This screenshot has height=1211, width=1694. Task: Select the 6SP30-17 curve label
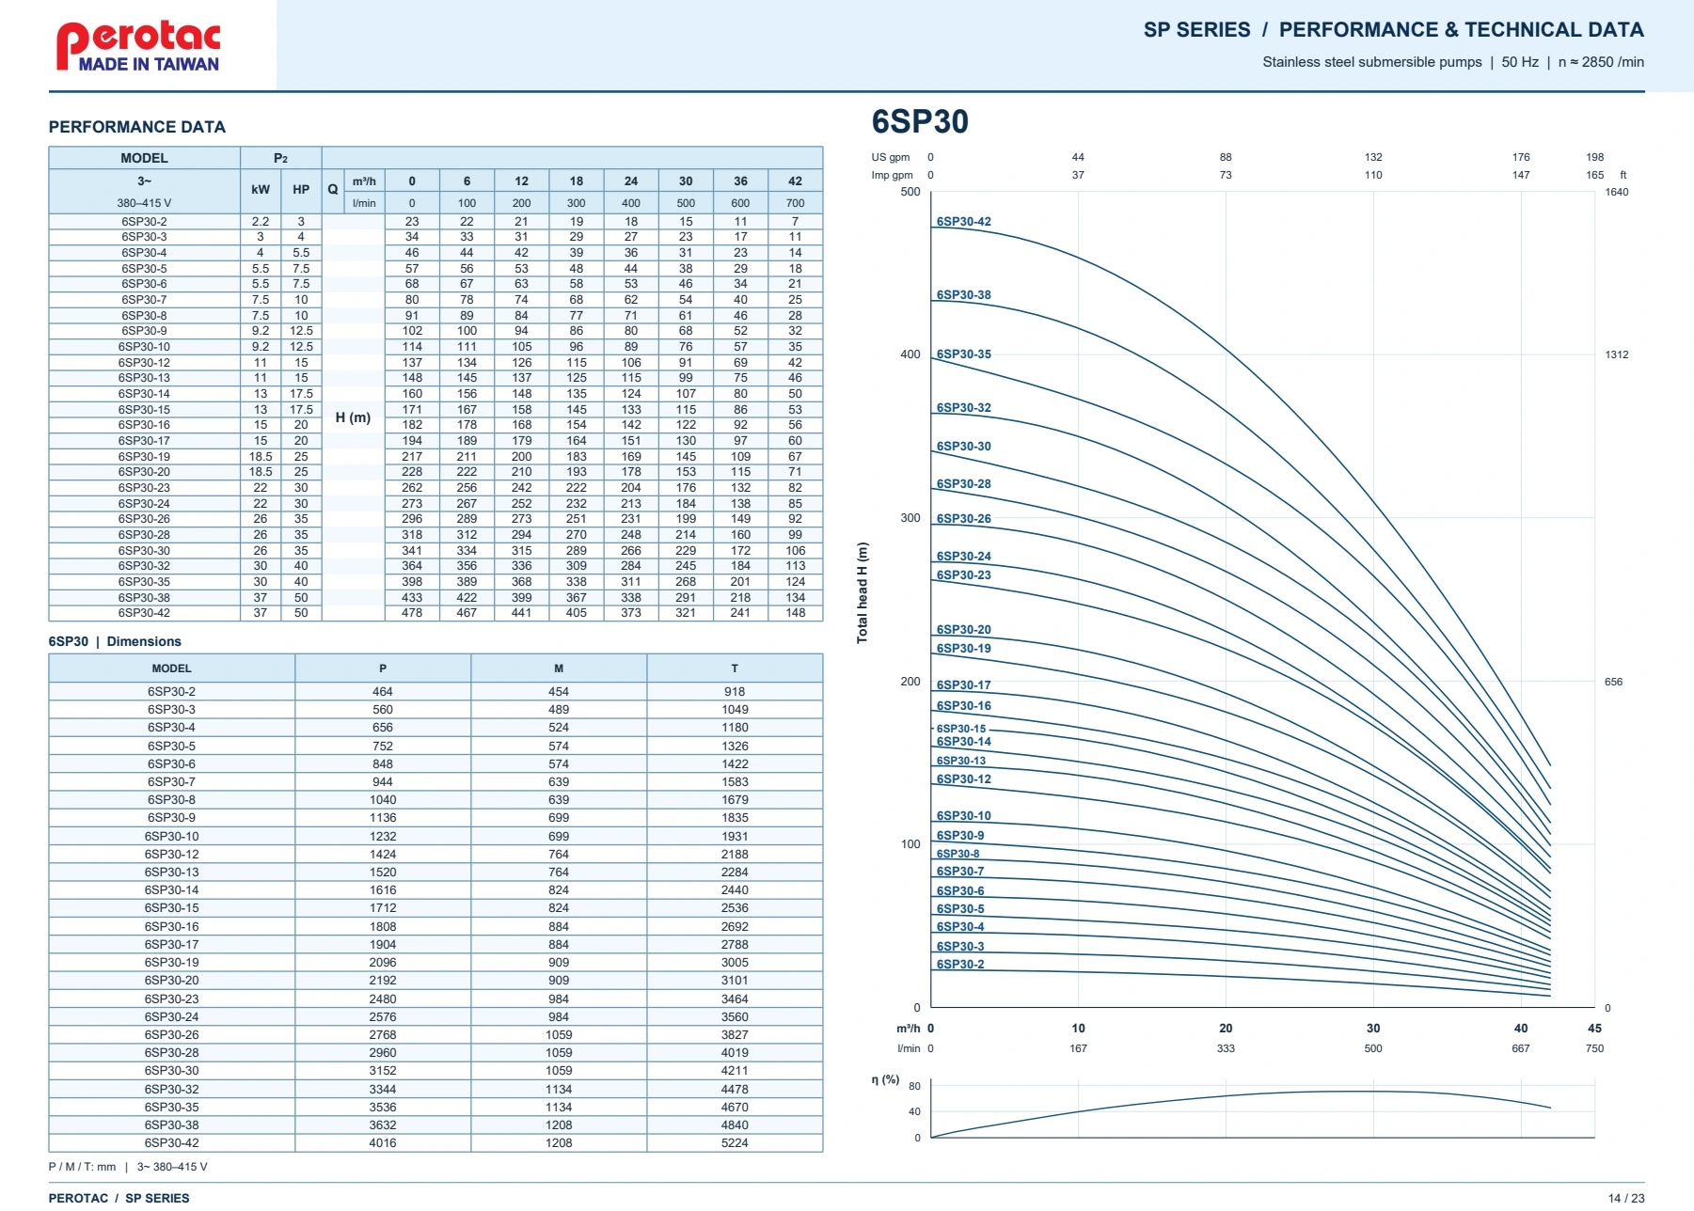click(x=963, y=685)
